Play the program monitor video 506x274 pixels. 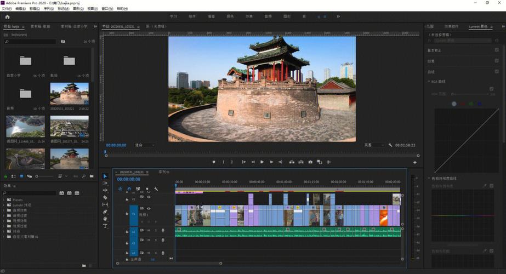262,162
